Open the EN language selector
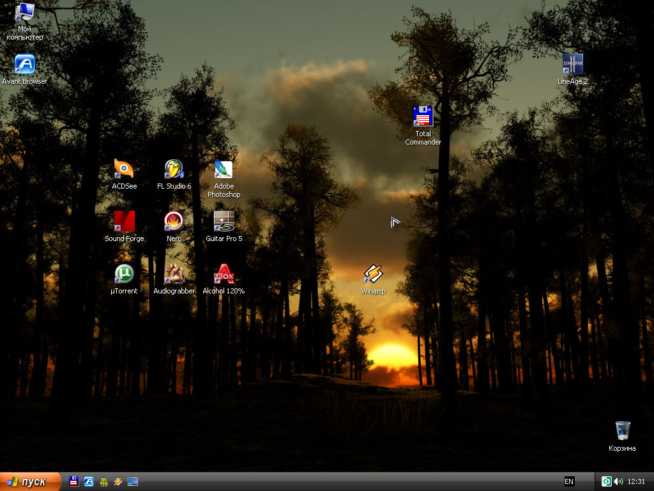Viewport: 654px width, 491px height. pos(569,481)
